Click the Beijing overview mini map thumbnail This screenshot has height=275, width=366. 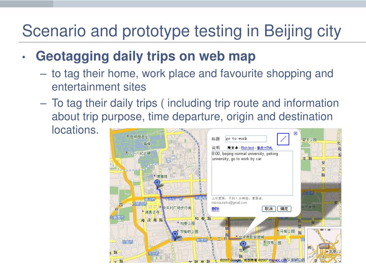[x=323, y=245]
